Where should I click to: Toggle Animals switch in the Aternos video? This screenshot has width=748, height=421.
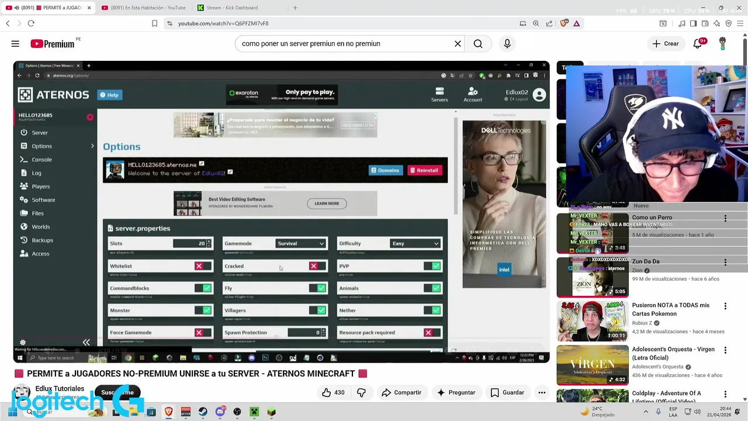tap(432, 288)
